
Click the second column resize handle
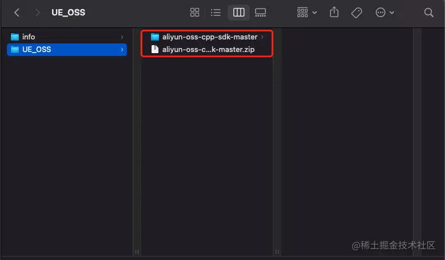click(x=277, y=252)
